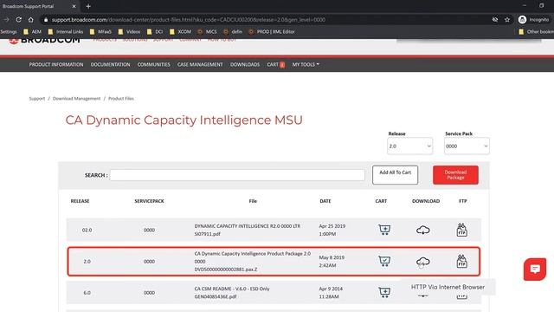Click the DATE column header

click(x=325, y=201)
